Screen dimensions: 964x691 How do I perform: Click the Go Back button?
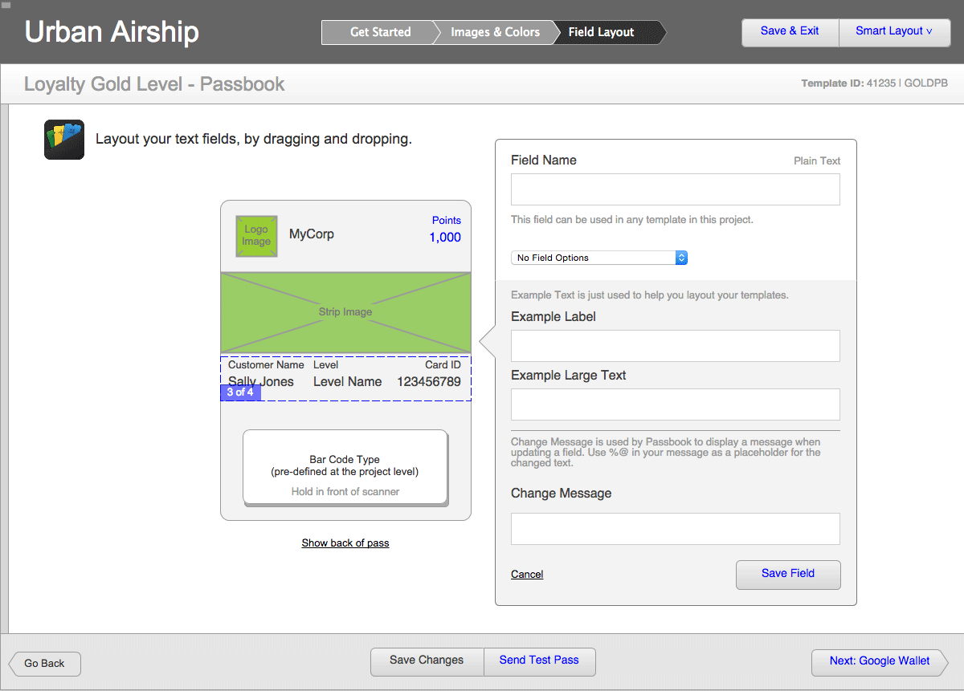coord(45,664)
